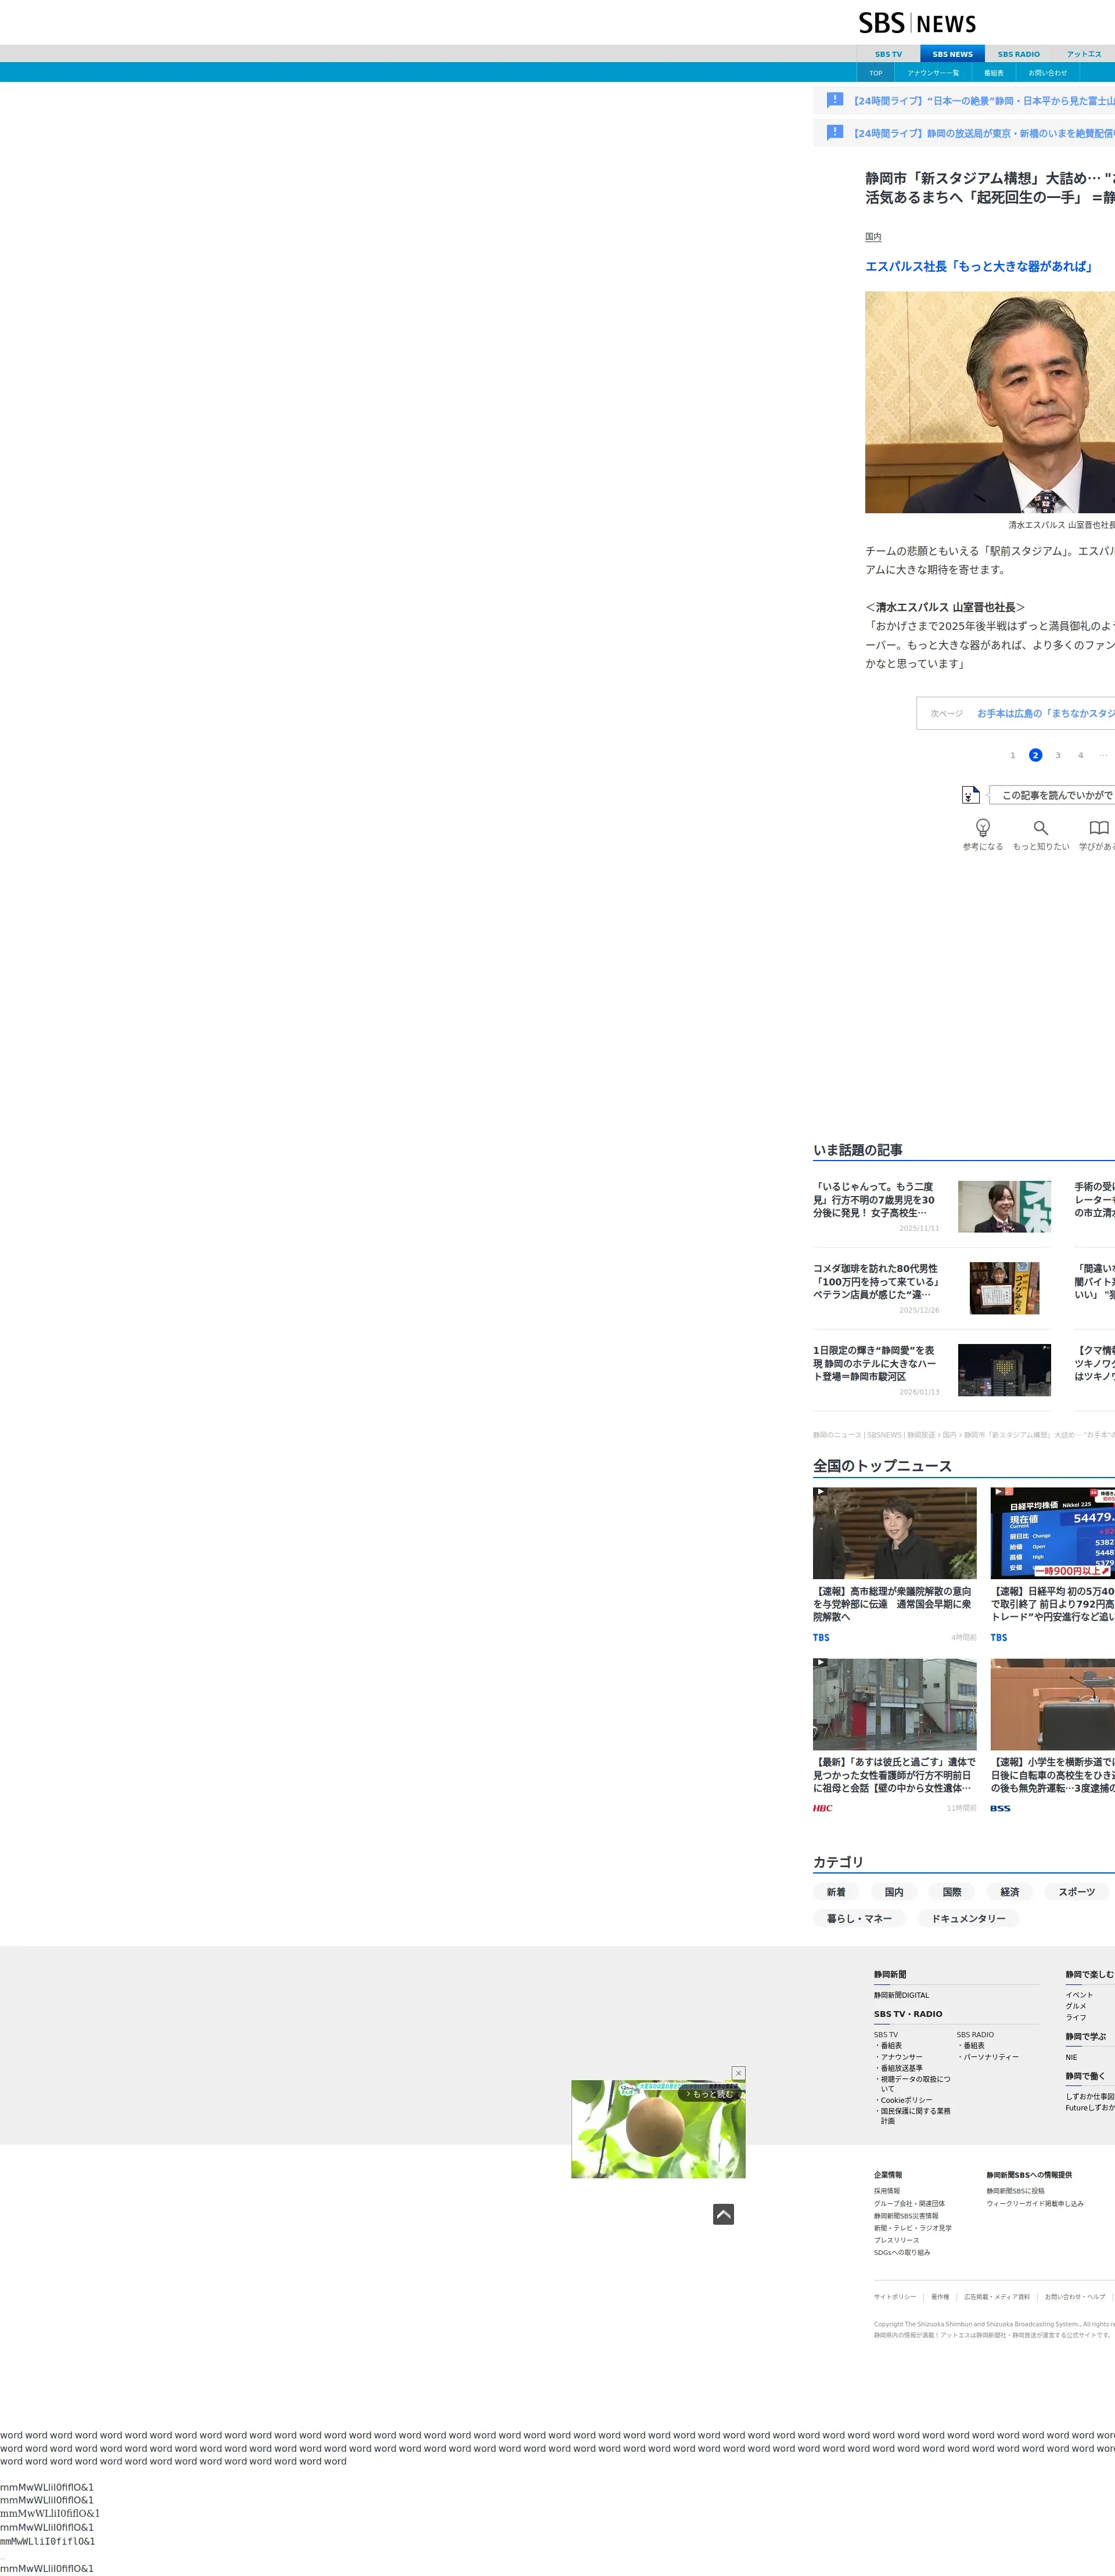The width and height of the screenshot is (1115, 2576).
Task: Select the ドキュメンタリー category pill
Action: [x=968, y=1918]
